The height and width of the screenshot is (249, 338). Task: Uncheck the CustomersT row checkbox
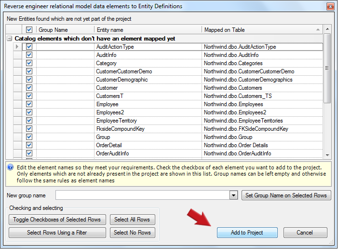[29, 96]
